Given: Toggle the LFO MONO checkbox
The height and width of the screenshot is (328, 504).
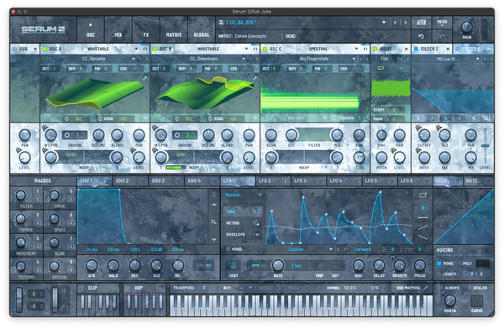Looking at the screenshot, I should [x=228, y=249].
